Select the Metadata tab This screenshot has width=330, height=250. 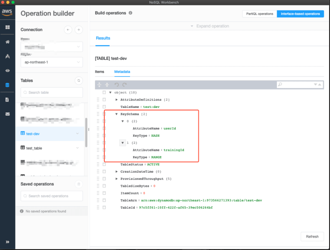coord(122,71)
